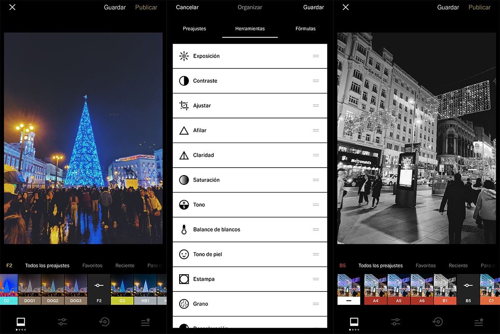Apply the C1 preset thumbnail
The image size is (500, 334).
point(490,289)
